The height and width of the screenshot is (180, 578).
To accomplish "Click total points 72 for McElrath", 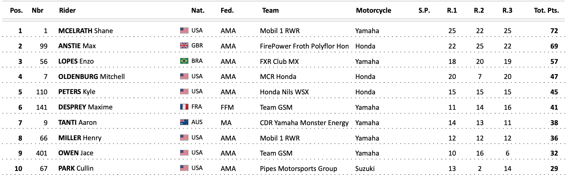I will (x=554, y=31).
